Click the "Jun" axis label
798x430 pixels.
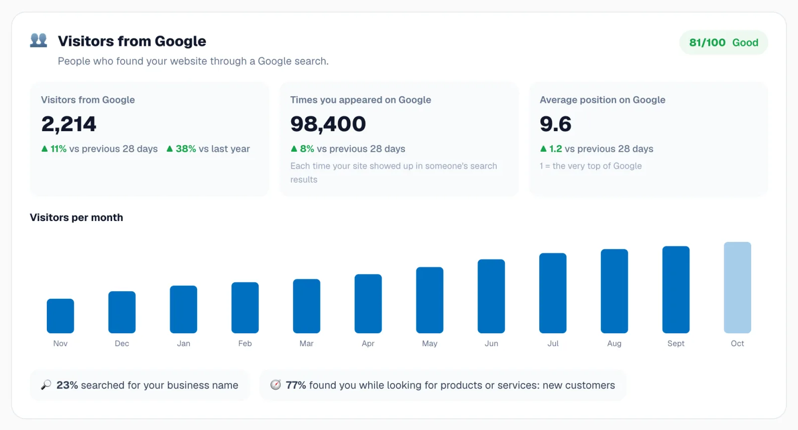coord(491,343)
